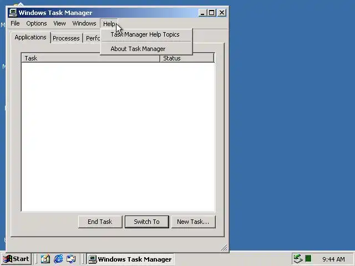The width and height of the screenshot is (355, 266).
Task: Click the End Task button
Action: (x=100, y=222)
